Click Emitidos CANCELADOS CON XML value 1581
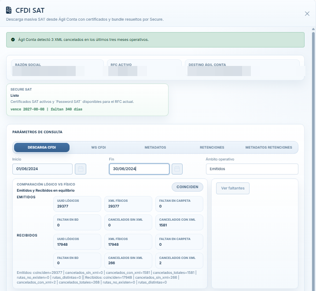This screenshot has height=291, width=316. point(163,225)
